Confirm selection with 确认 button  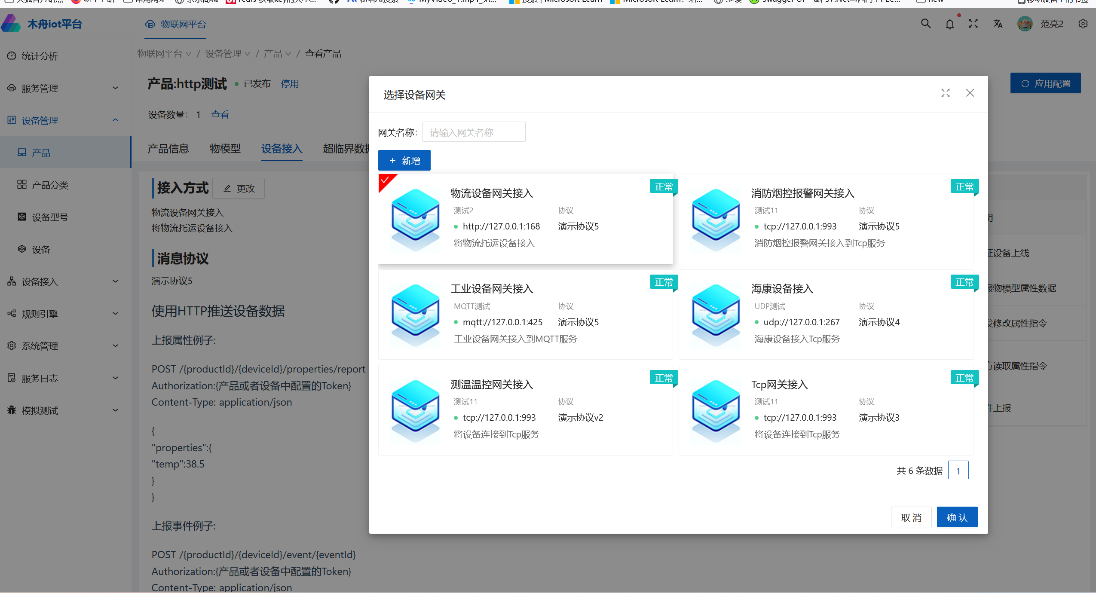[957, 517]
